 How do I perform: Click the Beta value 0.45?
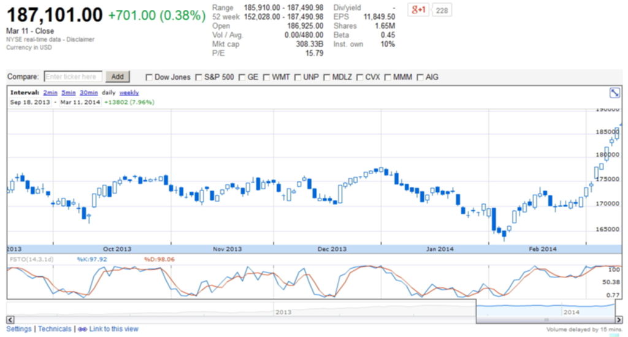coord(388,35)
